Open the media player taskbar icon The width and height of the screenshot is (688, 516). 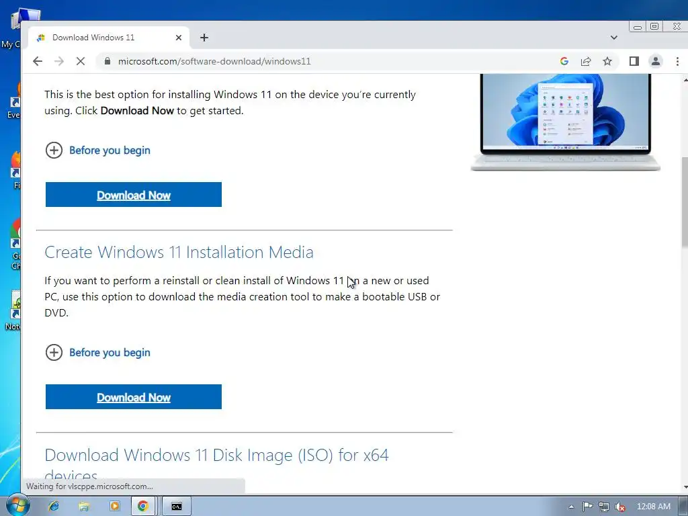pyautogui.click(x=114, y=507)
